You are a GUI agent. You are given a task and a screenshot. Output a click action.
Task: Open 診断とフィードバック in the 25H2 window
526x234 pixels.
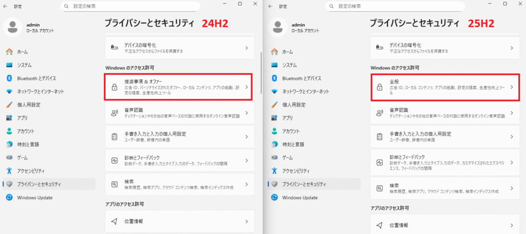coord(444,162)
